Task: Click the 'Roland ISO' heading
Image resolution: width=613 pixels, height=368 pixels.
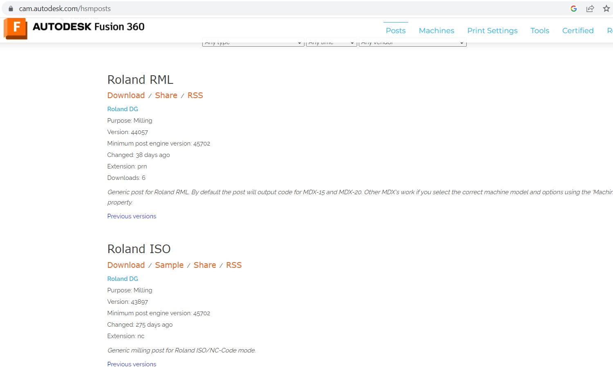Action: (x=139, y=249)
